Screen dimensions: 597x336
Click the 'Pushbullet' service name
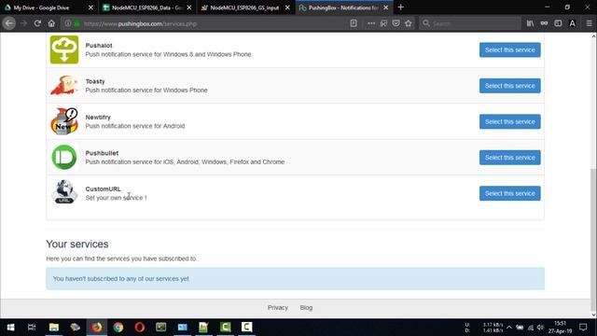[102, 153]
